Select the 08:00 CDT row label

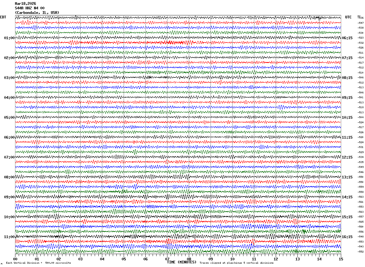[x=9, y=177]
